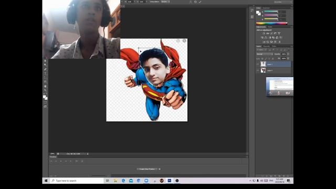Add a Hue/Saturation adjustment
Screen dimensions: 336x189
tap(262, 37)
